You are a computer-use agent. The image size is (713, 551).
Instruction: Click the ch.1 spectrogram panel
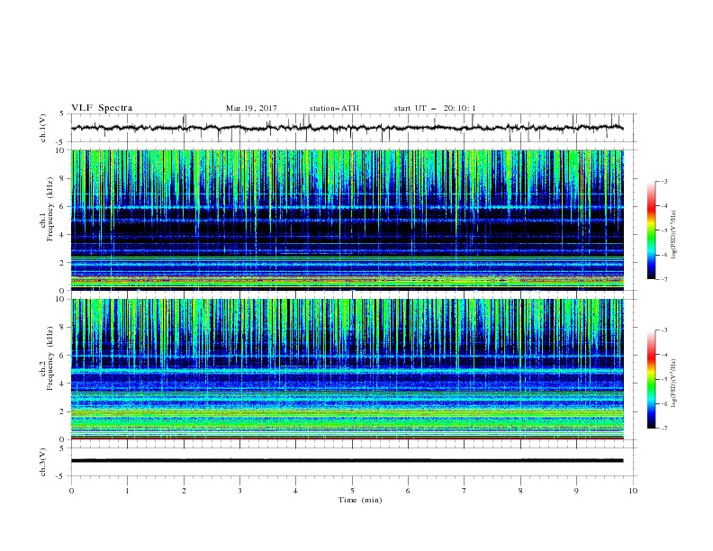click(x=347, y=220)
